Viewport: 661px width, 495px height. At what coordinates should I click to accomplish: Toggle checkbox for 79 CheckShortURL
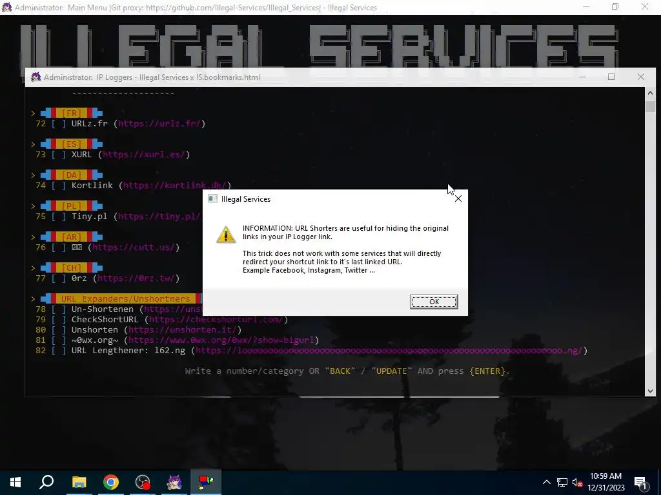[59, 320]
